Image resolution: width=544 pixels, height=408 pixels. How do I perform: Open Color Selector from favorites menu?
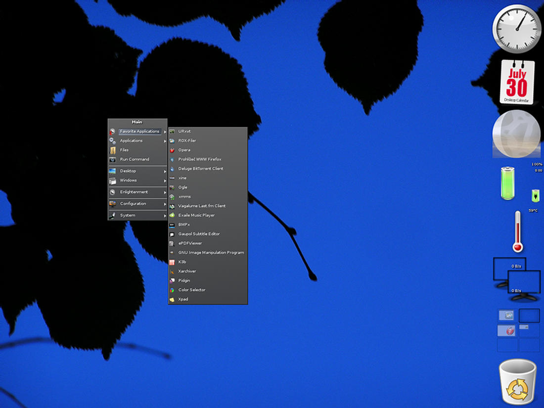pyautogui.click(x=191, y=290)
